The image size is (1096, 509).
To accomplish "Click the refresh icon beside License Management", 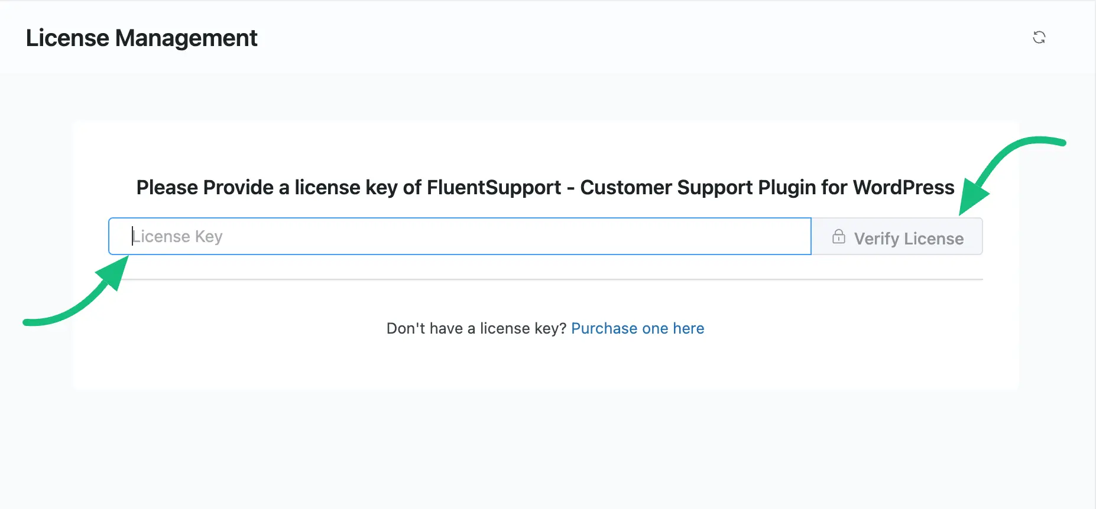I will click(1039, 38).
